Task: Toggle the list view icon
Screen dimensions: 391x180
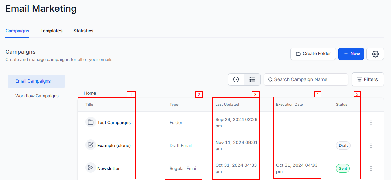Action: 252,79
